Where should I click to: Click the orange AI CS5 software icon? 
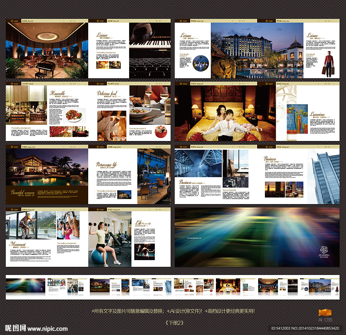tap(325, 313)
